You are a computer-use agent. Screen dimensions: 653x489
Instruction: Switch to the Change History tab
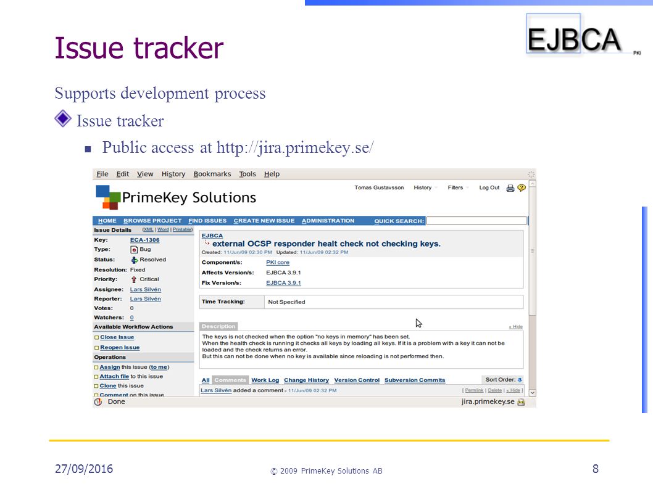pos(307,380)
